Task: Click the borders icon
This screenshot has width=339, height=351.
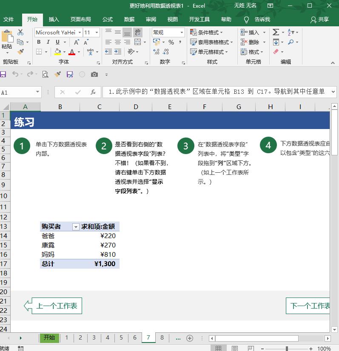Action: tap(39, 52)
